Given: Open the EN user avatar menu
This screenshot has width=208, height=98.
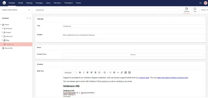Looking at the screenshot, I should tap(206, 3).
